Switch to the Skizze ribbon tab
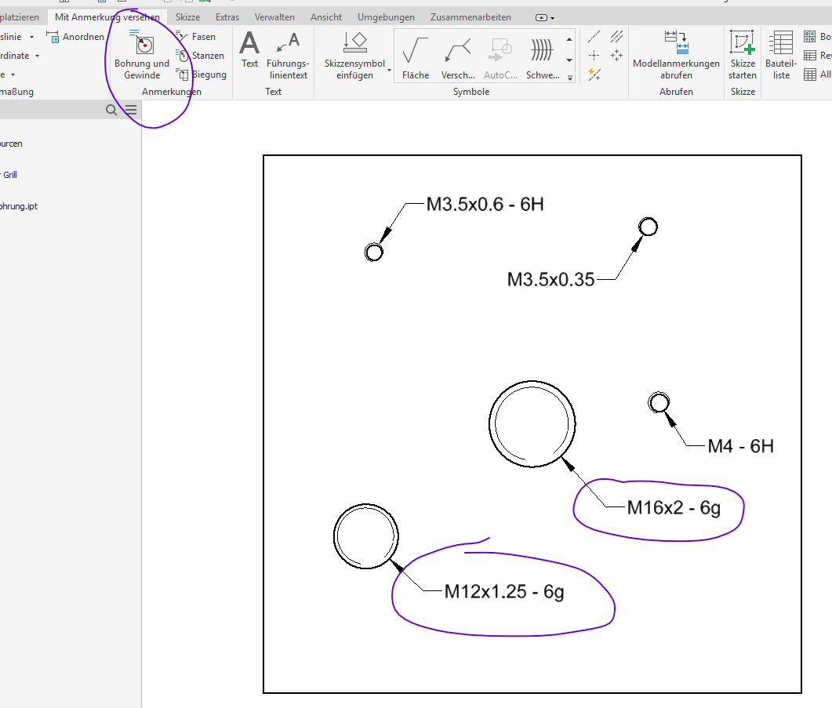 187,17
